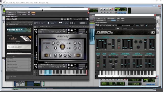Screen dimensions: 163x92
Task: Click record button in bottom transport bar
Action: pos(124,80)
